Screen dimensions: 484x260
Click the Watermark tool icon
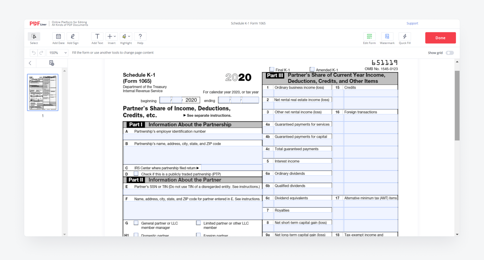coord(387,37)
